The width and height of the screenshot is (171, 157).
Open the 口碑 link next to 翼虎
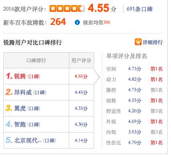click(x=34, y=108)
